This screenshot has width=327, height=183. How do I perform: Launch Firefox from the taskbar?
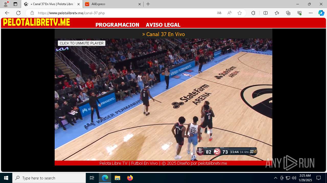[130, 178]
